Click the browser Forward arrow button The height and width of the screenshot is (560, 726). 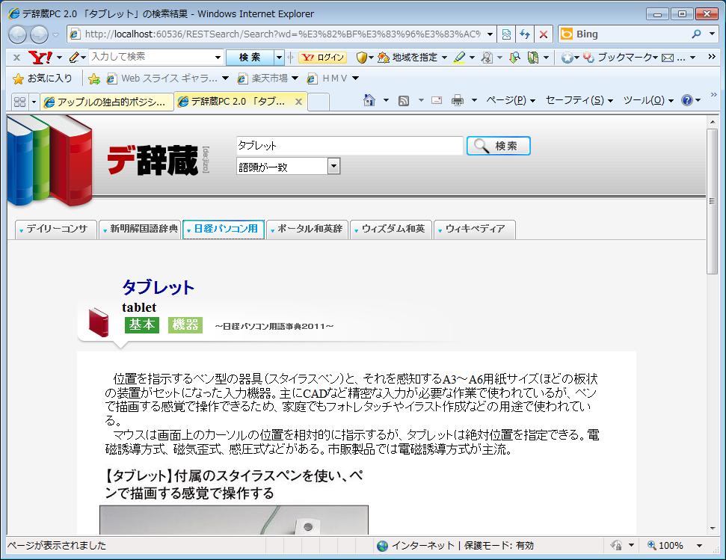click(39, 34)
